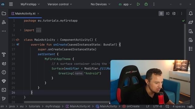The image size is (195, 109).
Task: Click myfirstapp in the breadcrumb path
Action: click(x=53, y=106)
